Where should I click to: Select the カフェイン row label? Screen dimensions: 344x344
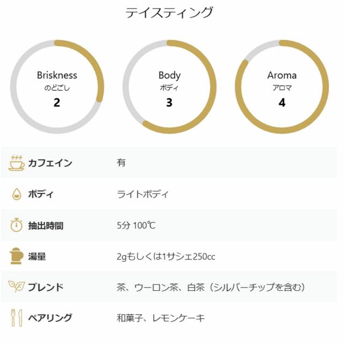pos(50,163)
